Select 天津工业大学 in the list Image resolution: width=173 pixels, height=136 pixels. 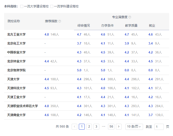(16, 97)
